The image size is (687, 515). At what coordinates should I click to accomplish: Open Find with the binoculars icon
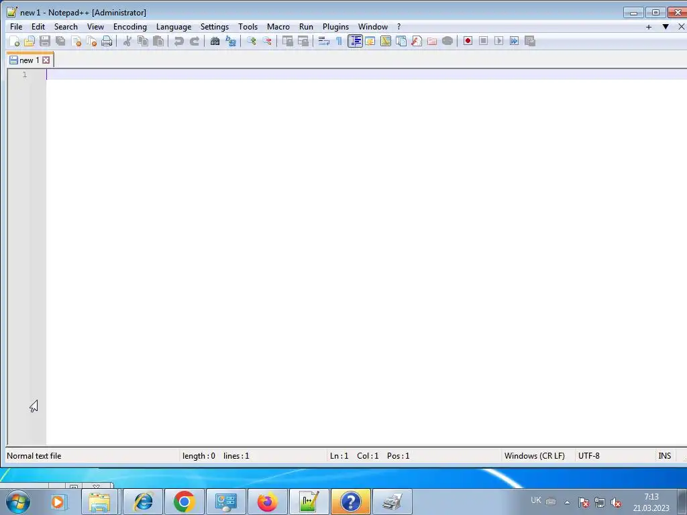coord(215,41)
